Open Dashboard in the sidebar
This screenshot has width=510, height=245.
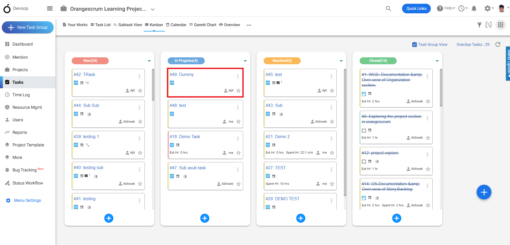click(x=23, y=44)
